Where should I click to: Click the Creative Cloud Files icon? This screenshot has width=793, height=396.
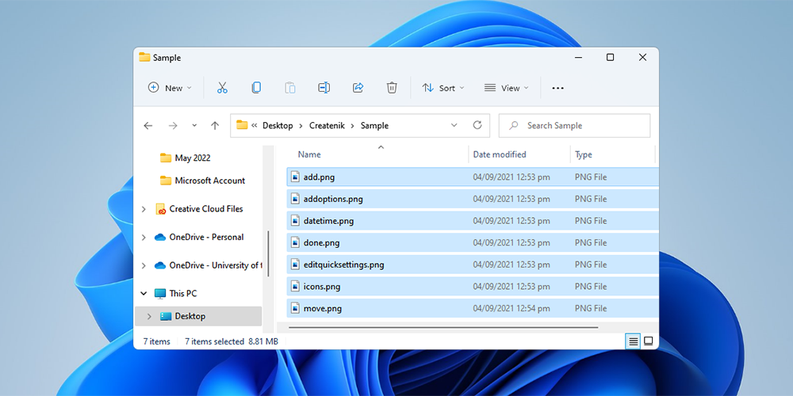(x=161, y=209)
